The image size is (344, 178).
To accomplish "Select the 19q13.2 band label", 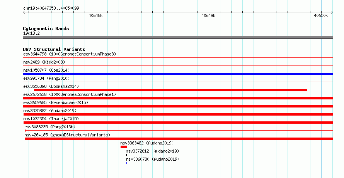I will pyautogui.click(x=31, y=33).
